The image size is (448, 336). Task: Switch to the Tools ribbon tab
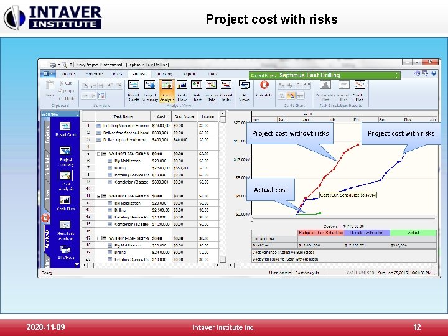212,74
